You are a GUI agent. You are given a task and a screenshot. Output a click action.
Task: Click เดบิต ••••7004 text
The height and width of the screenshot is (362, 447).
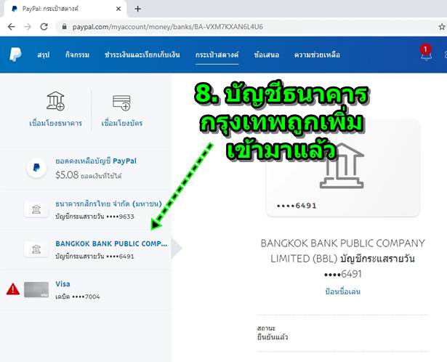coord(78,297)
